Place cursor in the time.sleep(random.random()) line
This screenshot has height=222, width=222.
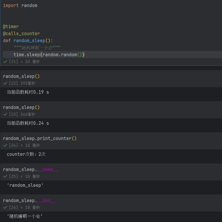pyautogui.click(x=49, y=55)
